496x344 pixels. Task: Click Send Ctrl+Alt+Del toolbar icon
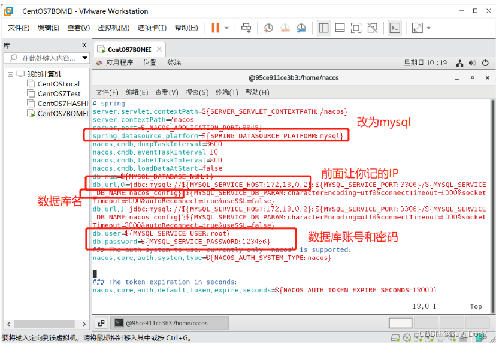coord(246,28)
